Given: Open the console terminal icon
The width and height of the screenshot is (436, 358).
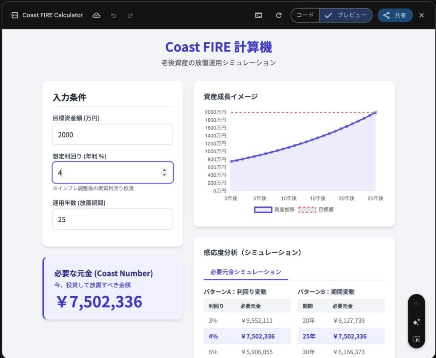Looking at the screenshot, I should 258,15.
